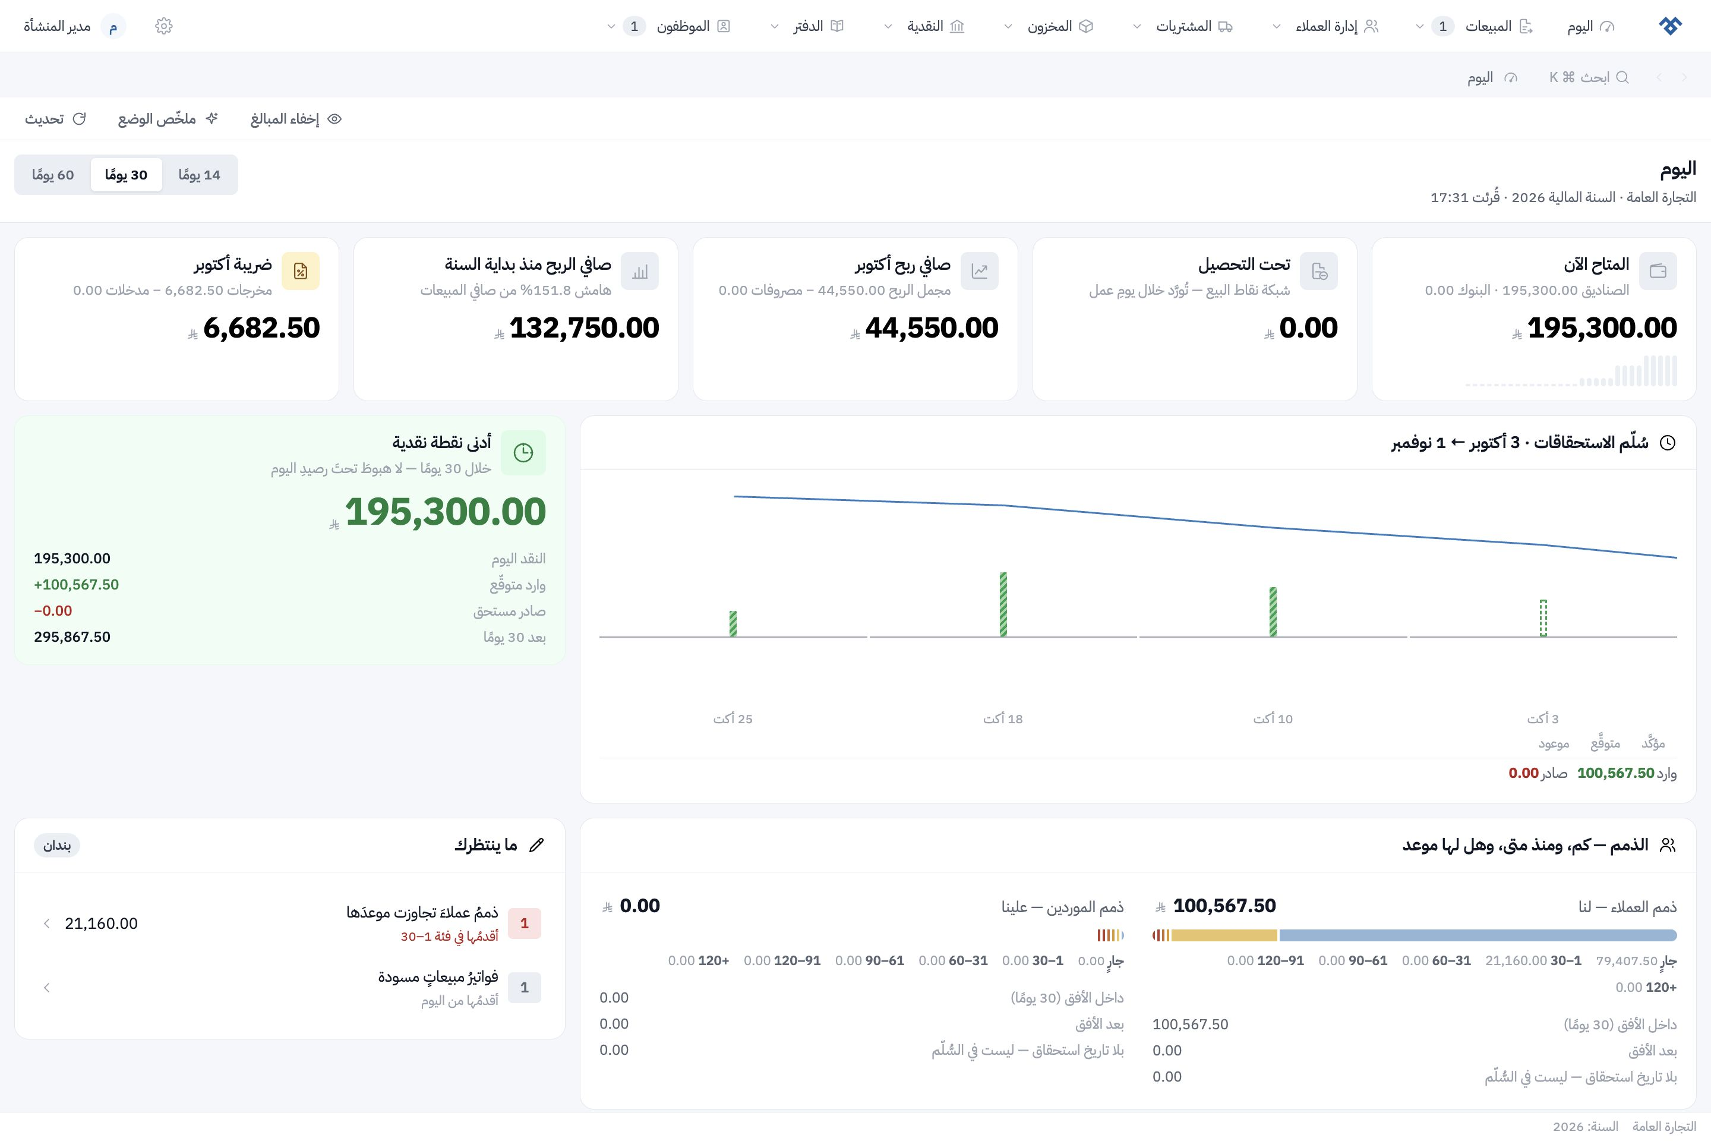Click the trend chart icon on صافي ربح أكتوبر
Screen dimensions: 1711x1141
coord(979,272)
